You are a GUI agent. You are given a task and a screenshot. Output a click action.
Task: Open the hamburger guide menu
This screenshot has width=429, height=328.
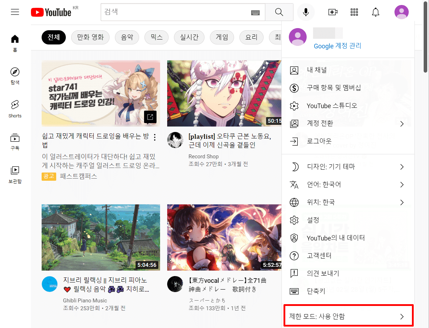pyautogui.click(x=15, y=12)
